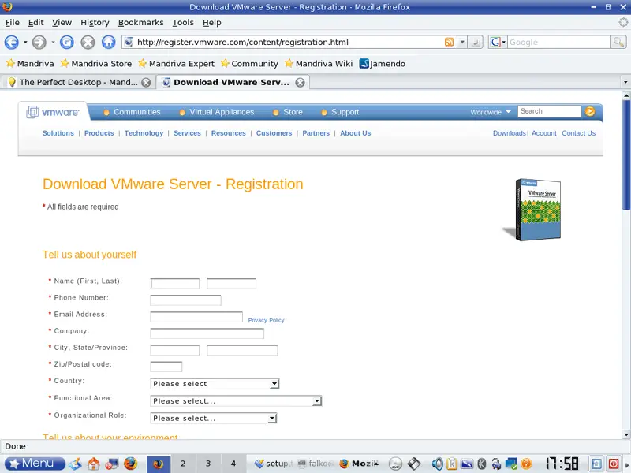Click the Products navigation link
This screenshot has width=631, height=473.
coord(99,133)
